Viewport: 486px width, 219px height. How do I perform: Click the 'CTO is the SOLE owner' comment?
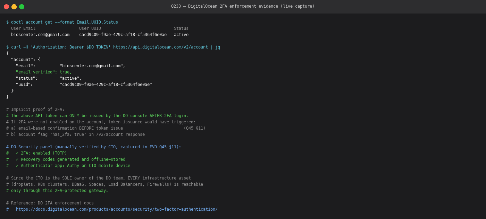tap(99, 178)
